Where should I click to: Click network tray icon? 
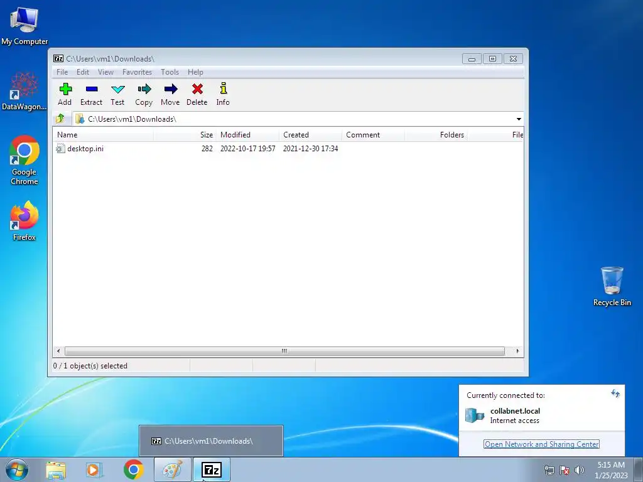click(549, 470)
